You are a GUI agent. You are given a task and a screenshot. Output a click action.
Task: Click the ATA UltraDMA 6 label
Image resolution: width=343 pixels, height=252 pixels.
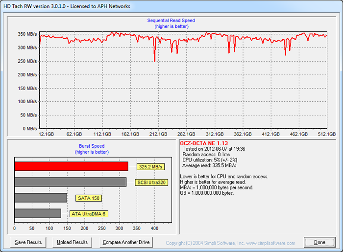point(89,214)
